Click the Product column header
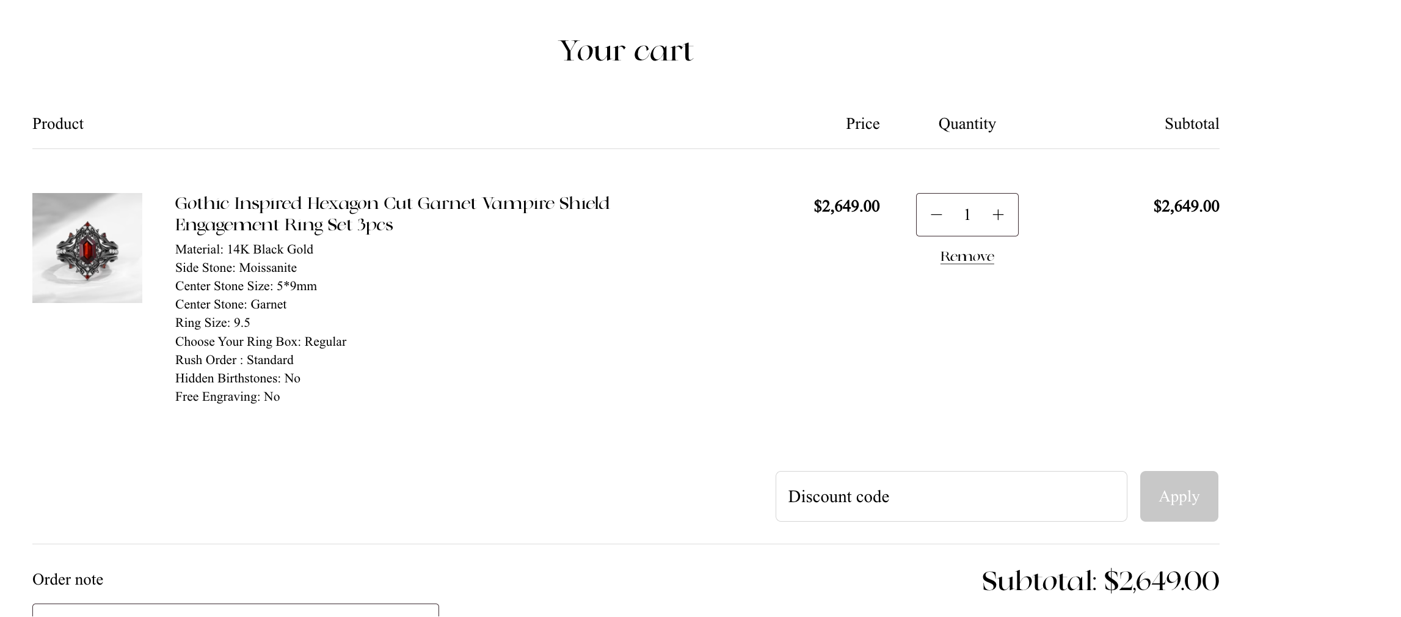The image size is (1401, 617). pos(58,124)
